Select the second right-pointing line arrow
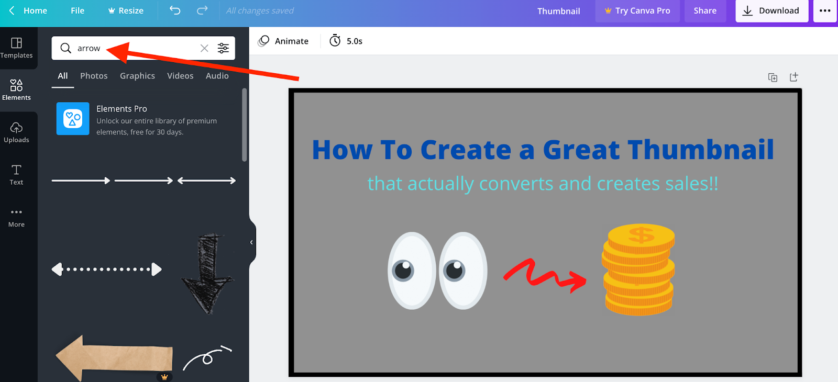838x382 pixels. [144, 181]
